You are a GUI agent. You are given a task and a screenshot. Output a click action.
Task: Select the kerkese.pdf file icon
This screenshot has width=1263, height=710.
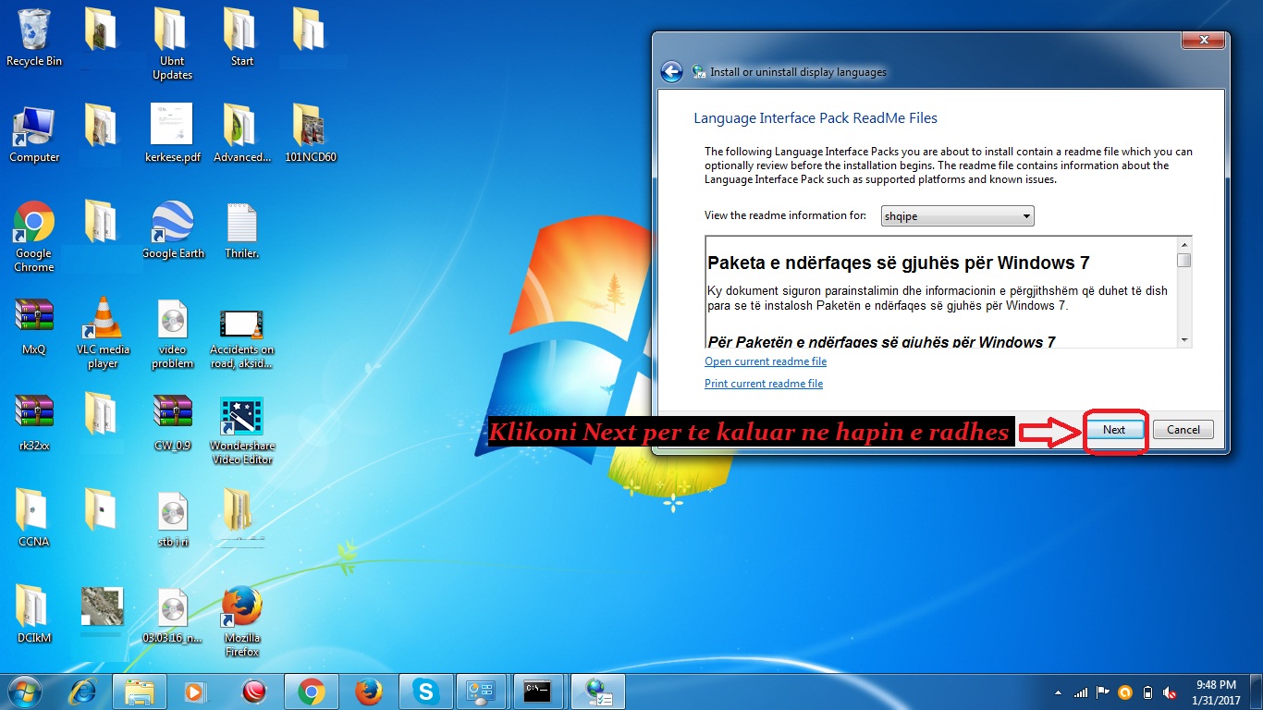coord(172,134)
